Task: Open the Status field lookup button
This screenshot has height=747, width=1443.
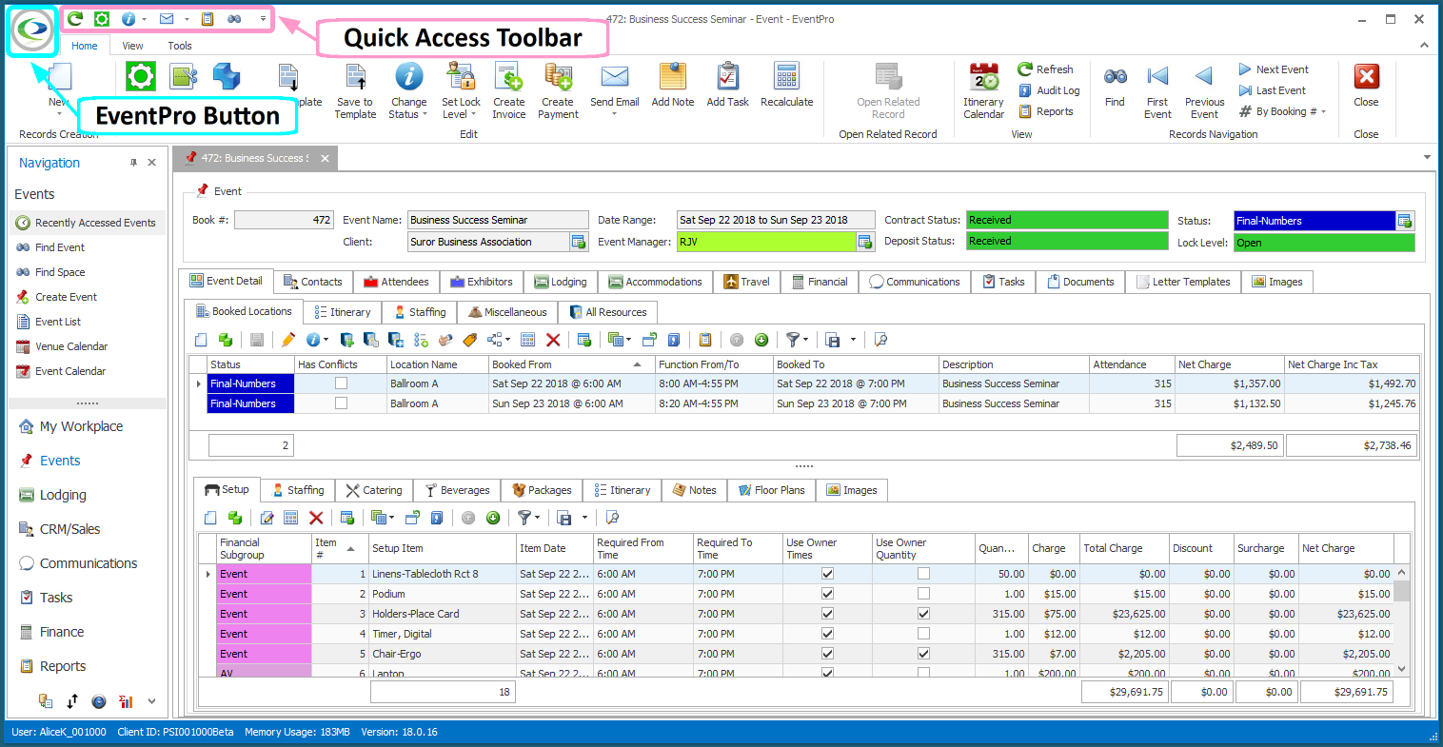Action: click(1405, 221)
